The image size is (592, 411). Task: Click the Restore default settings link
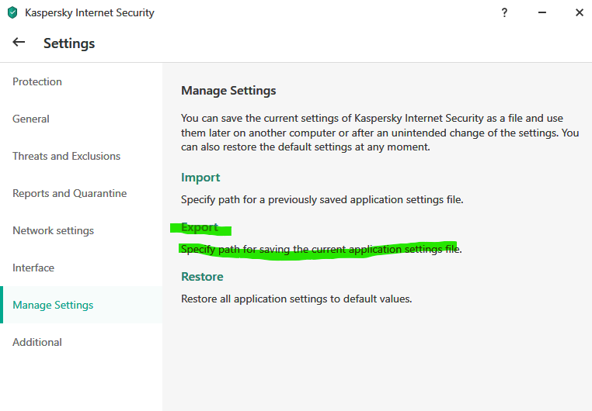202,277
